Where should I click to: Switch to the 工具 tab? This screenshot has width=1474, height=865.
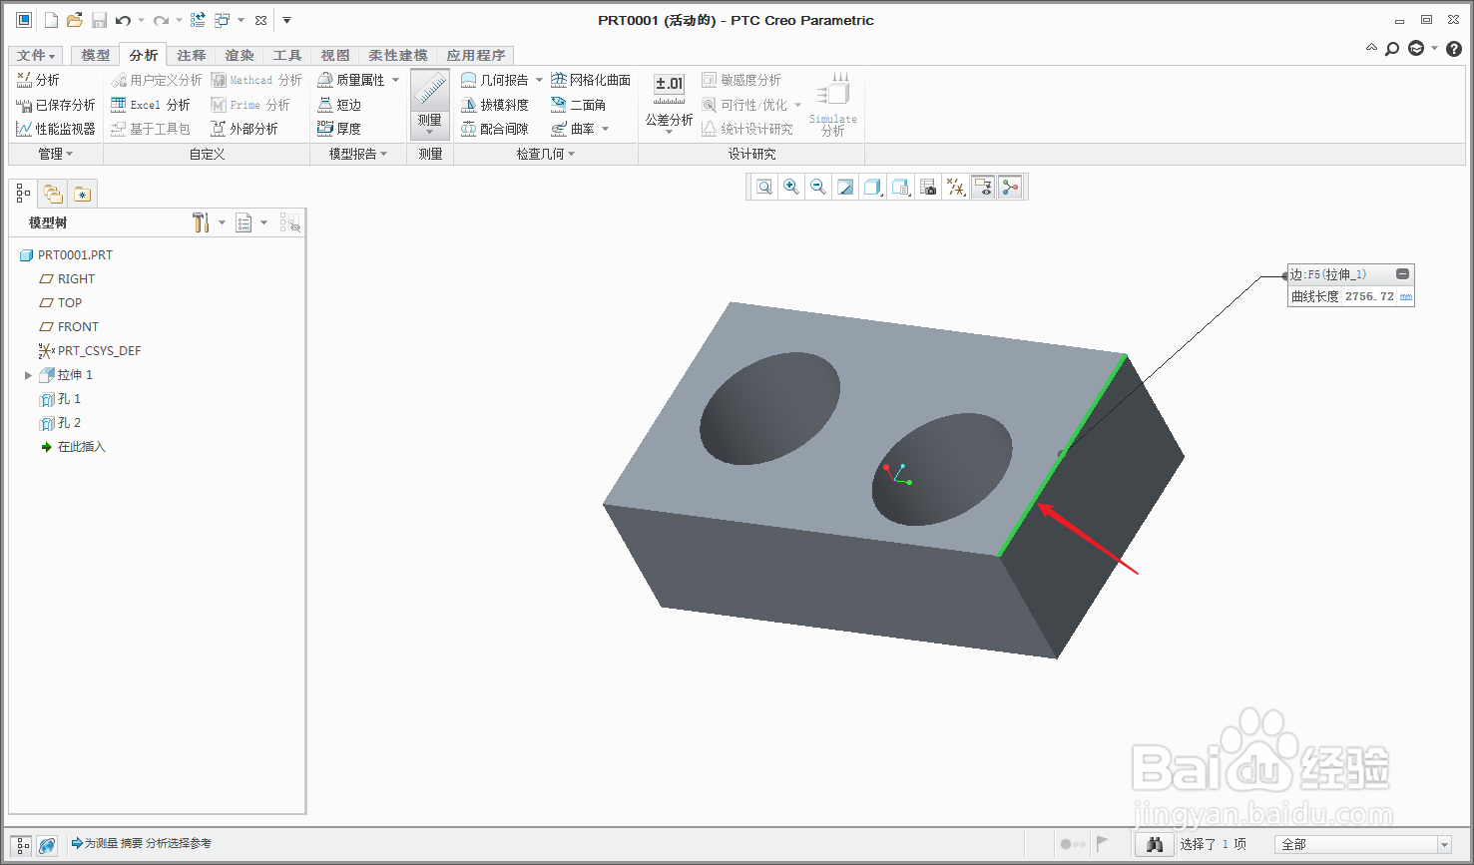point(287,56)
